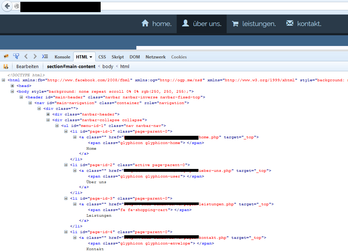Select body in the breadcrumb path
The width and height of the screenshot is (348, 252).
coord(108,66)
